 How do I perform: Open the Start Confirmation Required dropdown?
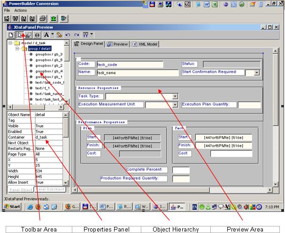click(x=257, y=73)
